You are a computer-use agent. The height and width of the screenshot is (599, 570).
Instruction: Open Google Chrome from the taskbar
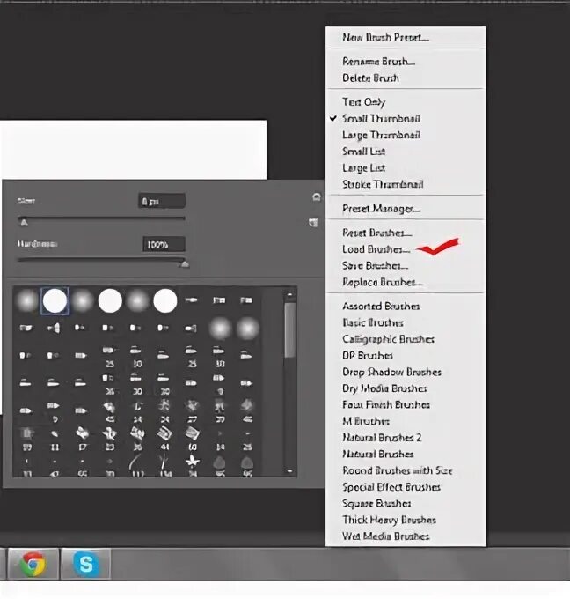click(33, 564)
